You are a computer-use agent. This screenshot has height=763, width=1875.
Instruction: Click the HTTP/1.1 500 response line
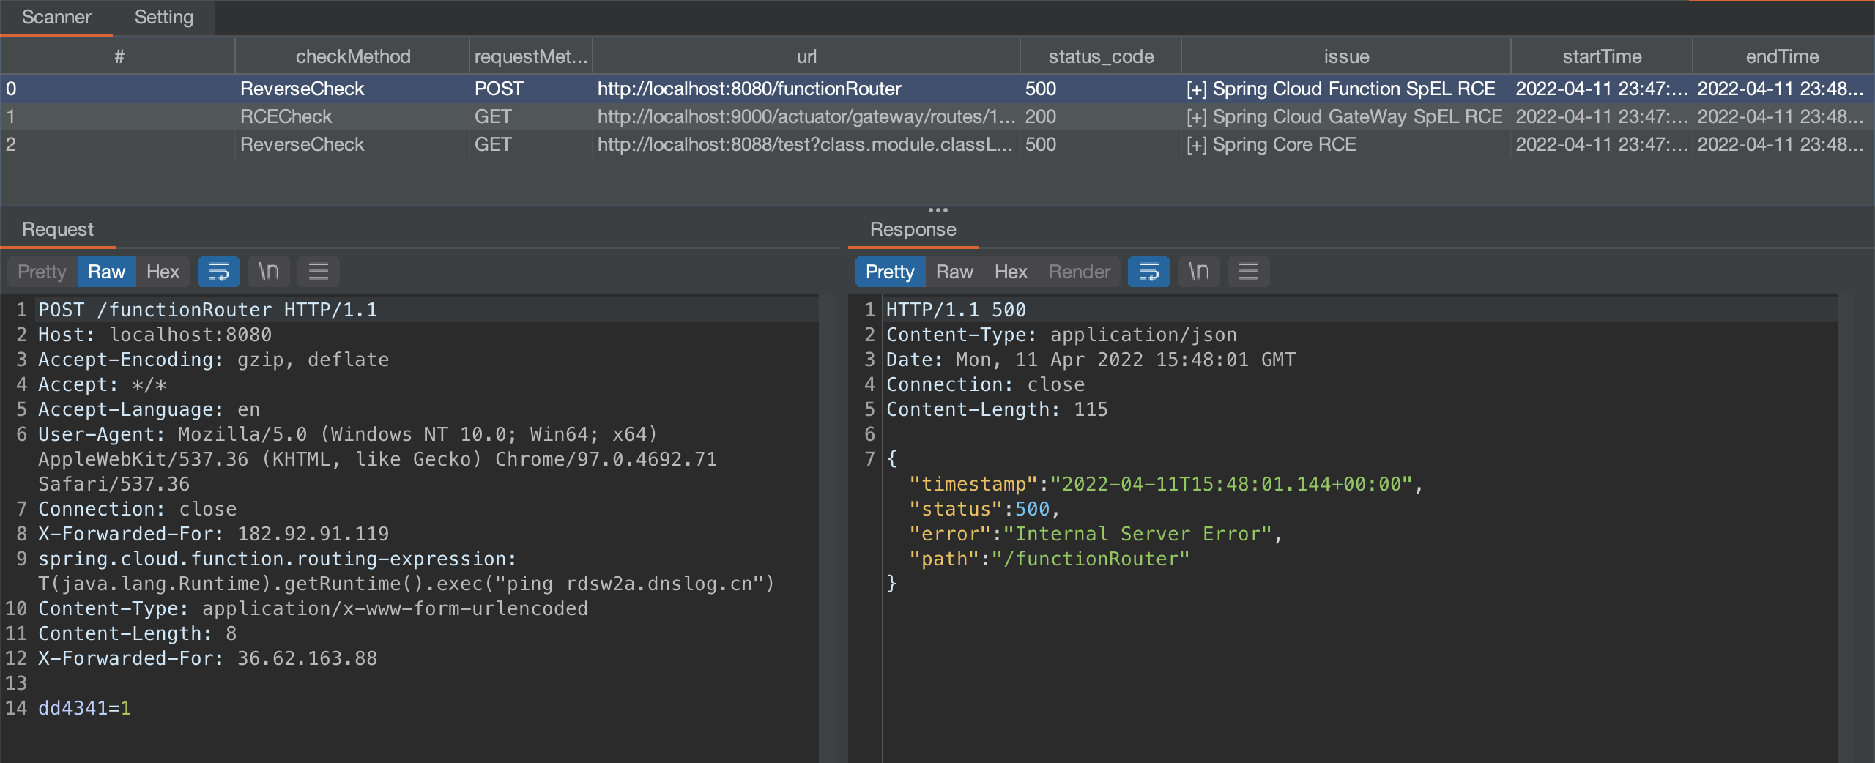[x=956, y=310]
